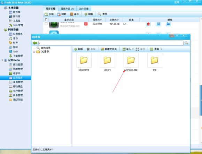
Task: Open 高级功能 under the device
Action: click(16, 100)
